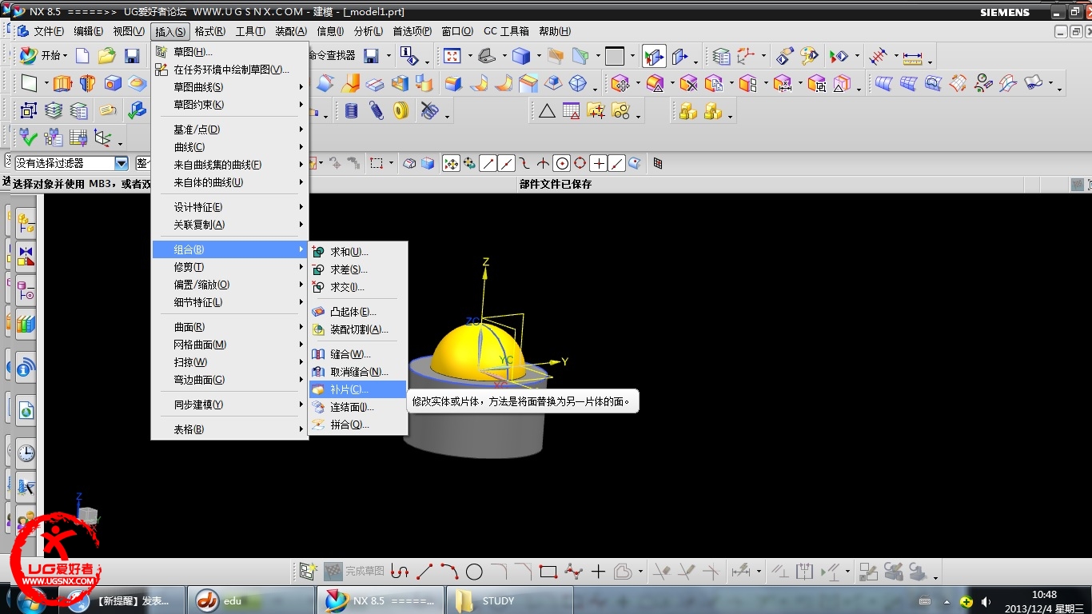Click the sketch in task environment icon on bottom toolbar
The width and height of the screenshot is (1092, 614).
(x=308, y=572)
